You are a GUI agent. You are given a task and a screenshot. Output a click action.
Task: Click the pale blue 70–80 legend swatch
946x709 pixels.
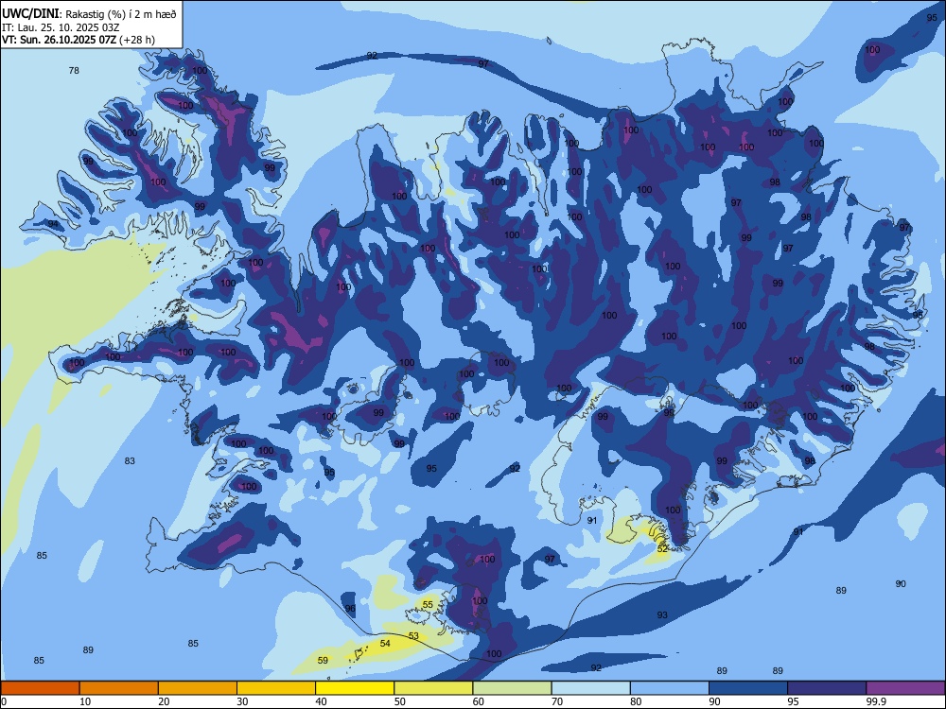point(590,688)
